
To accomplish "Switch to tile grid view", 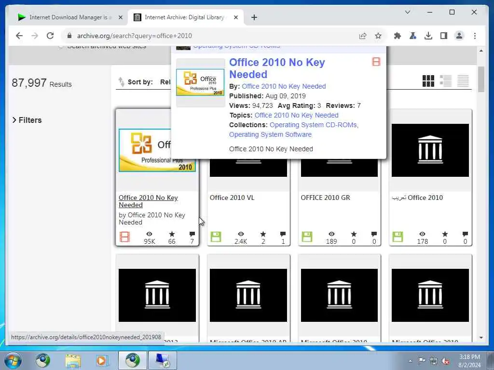I will click(x=428, y=81).
